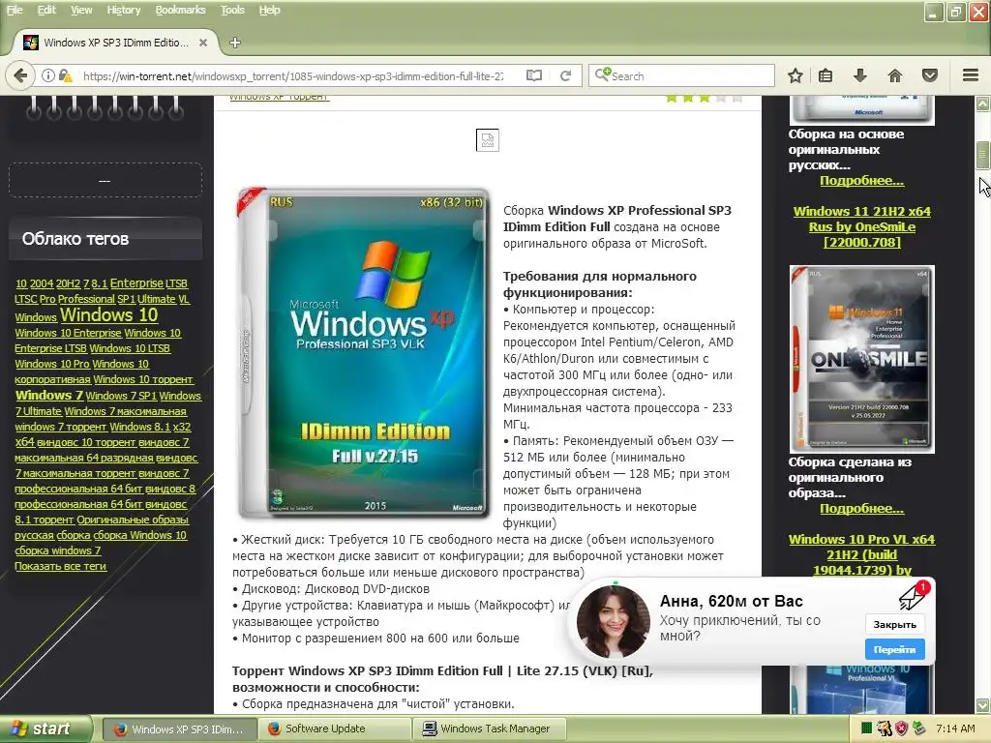991x743 pixels.
Task: Click the security shield tray icon
Action: [x=902, y=728]
